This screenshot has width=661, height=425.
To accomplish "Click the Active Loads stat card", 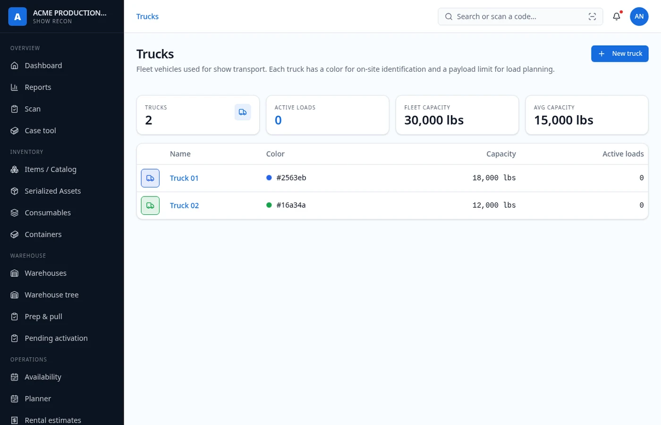I will click(x=328, y=115).
